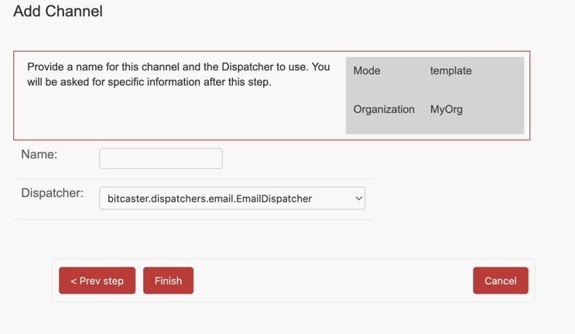The width and height of the screenshot is (575, 334).
Task: Click the MyOrg organization value
Action: coord(447,109)
